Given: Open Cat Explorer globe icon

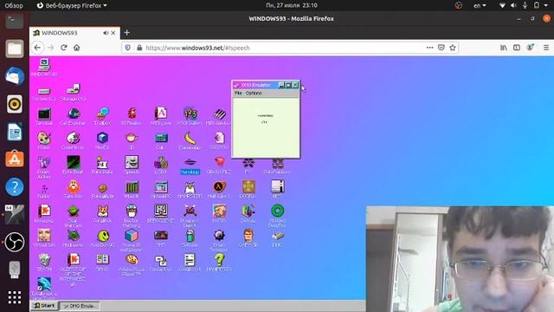Looking at the screenshot, I should (x=74, y=114).
